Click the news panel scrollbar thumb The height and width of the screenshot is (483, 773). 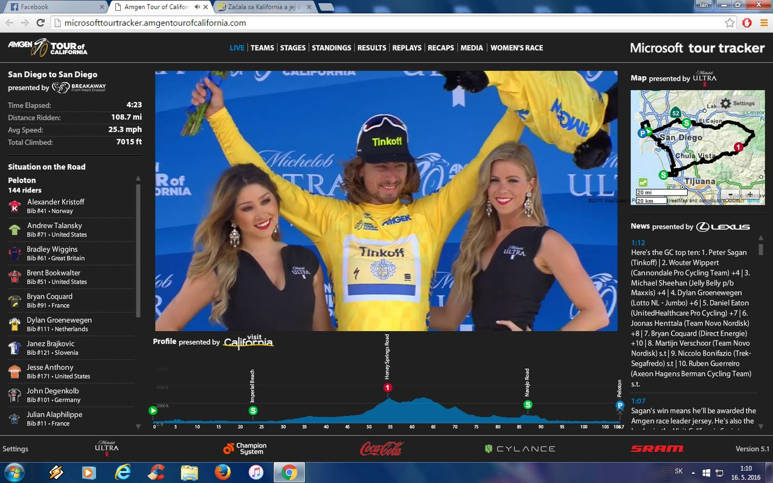click(760, 249)
